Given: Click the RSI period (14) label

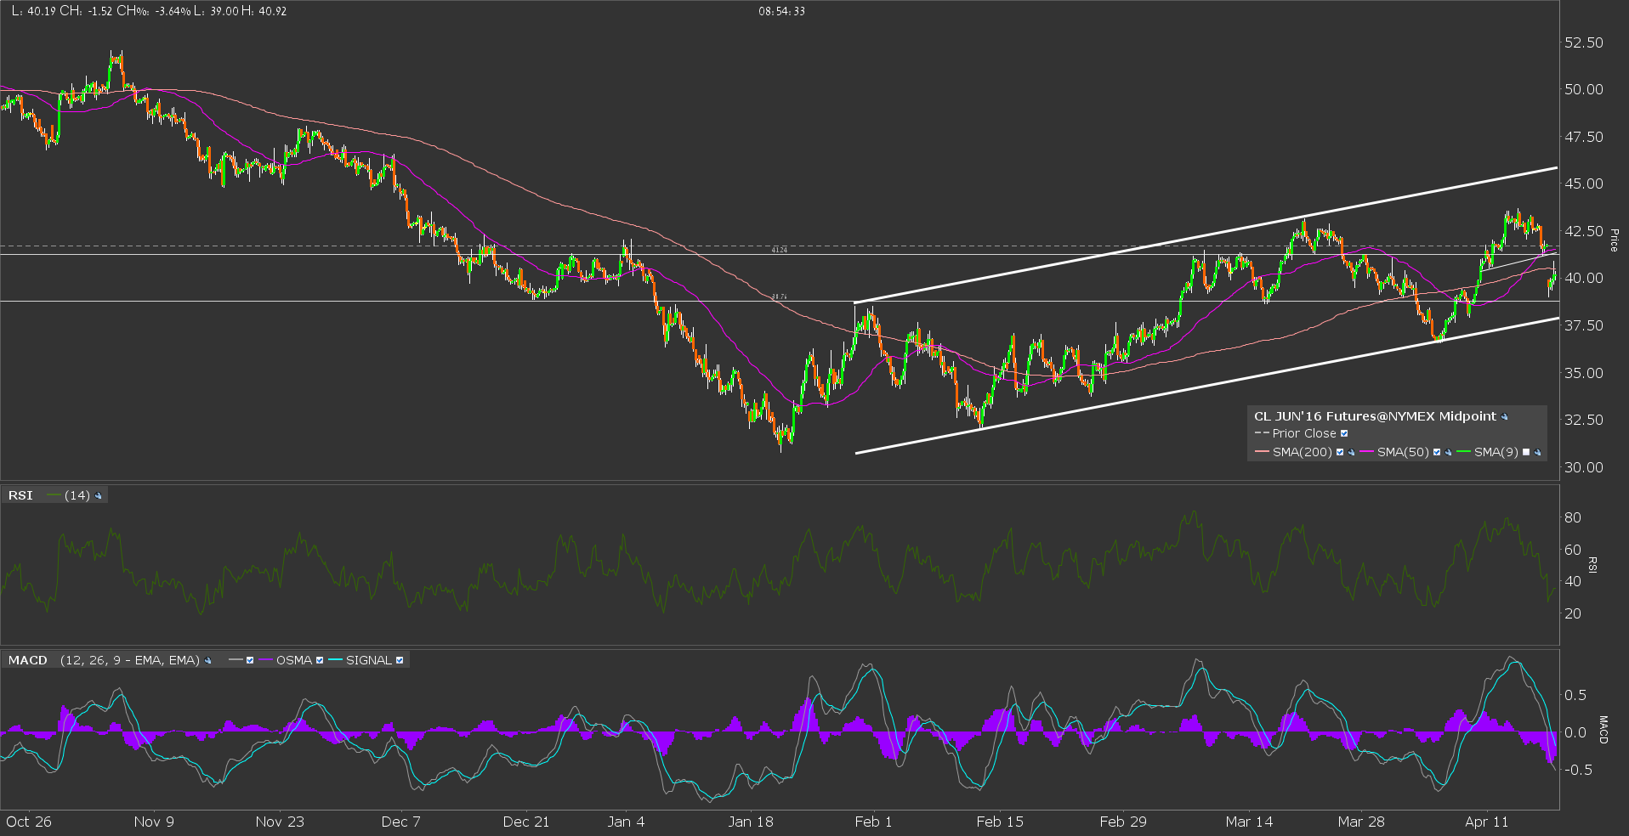Looking at the screenshot, I should pyautogui.click(x=77, y=496).
